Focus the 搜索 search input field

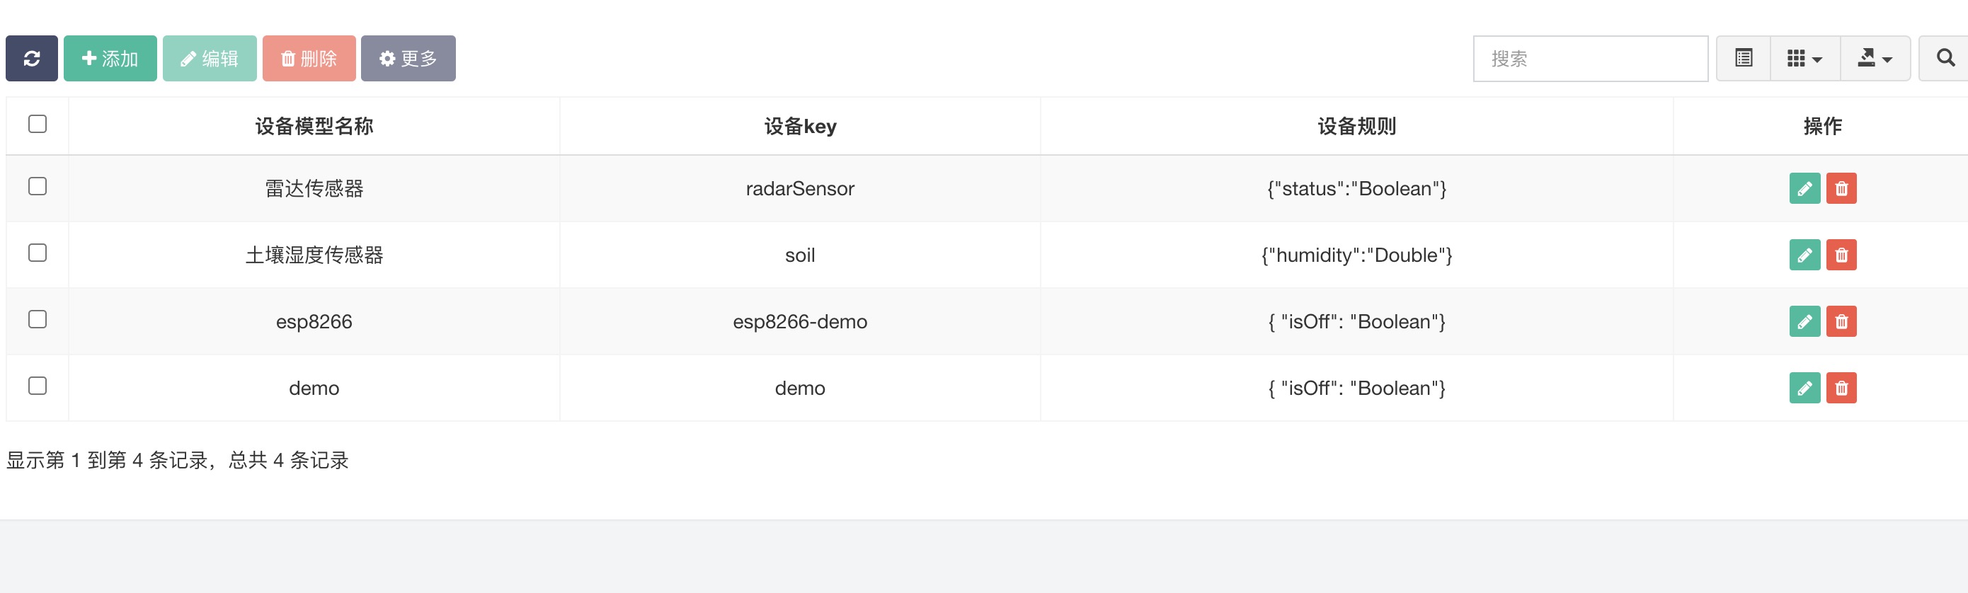click(1591, 58)
